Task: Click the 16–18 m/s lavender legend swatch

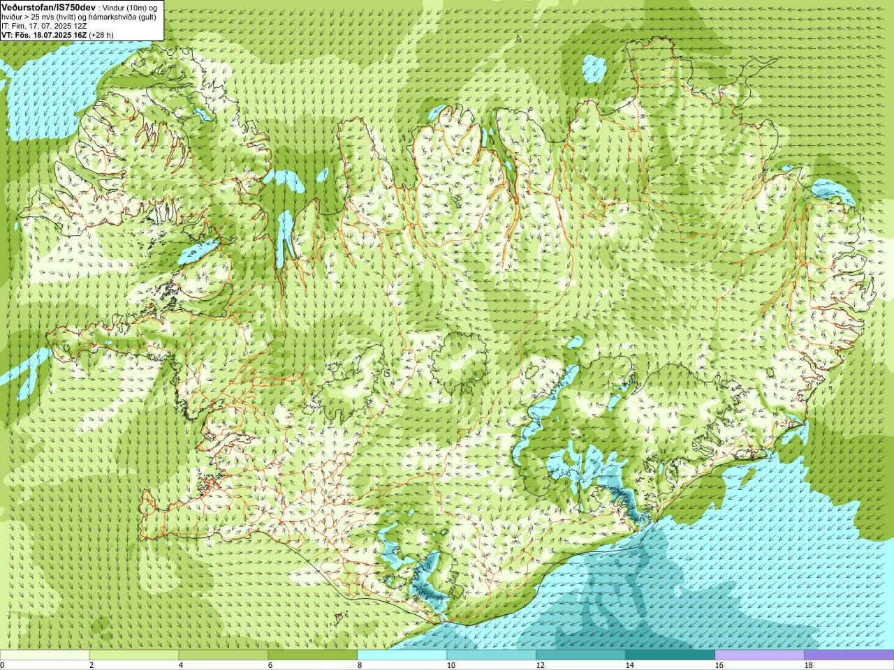Action: point(760,655)
